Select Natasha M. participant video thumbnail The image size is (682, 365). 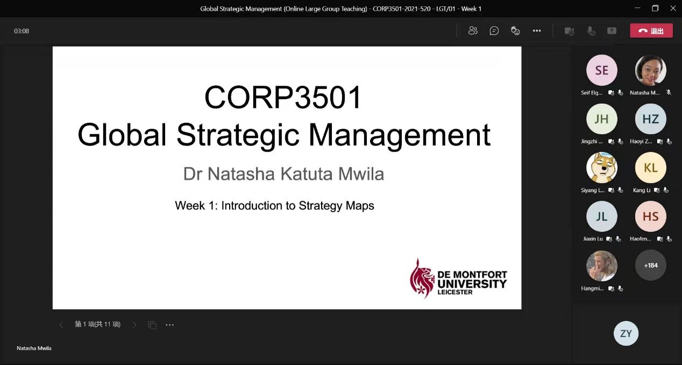tap(650, 70)
